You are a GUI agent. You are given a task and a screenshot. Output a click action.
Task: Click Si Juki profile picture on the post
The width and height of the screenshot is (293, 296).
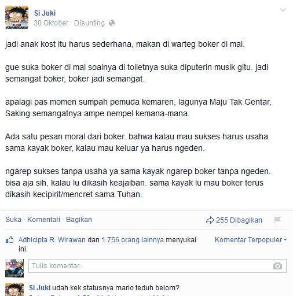click(x=17, y=17)
